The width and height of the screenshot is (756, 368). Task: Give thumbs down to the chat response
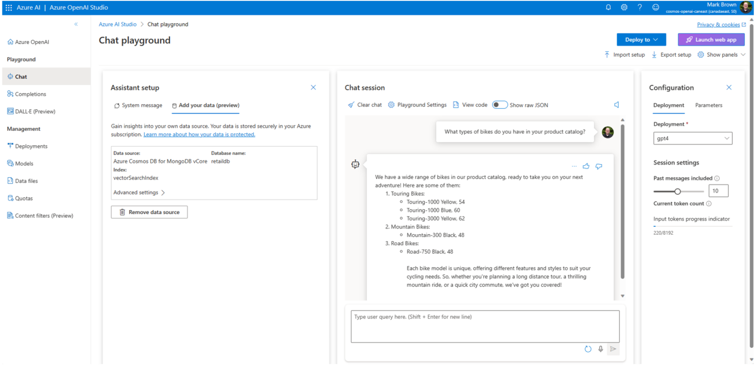pos(598,166)
